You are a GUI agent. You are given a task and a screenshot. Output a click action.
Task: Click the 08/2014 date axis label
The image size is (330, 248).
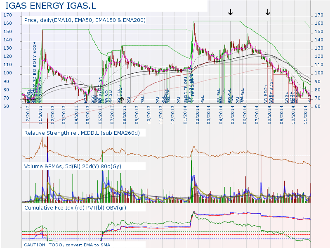point(269,115)
